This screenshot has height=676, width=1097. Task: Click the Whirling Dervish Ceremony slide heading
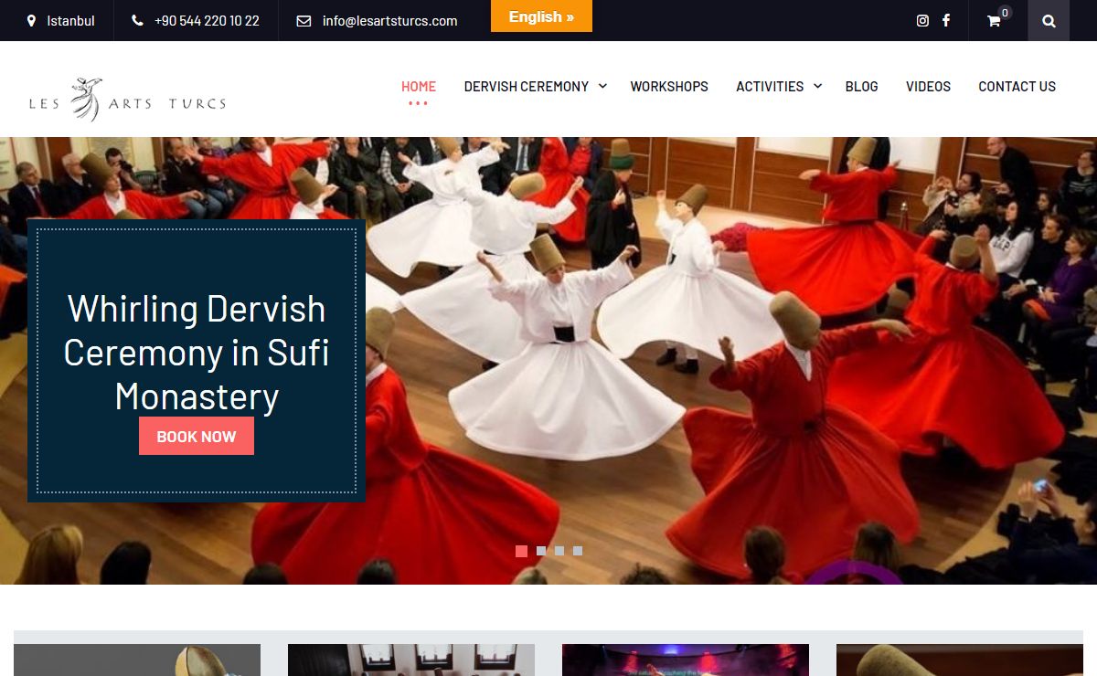click(x=197, y=353)
